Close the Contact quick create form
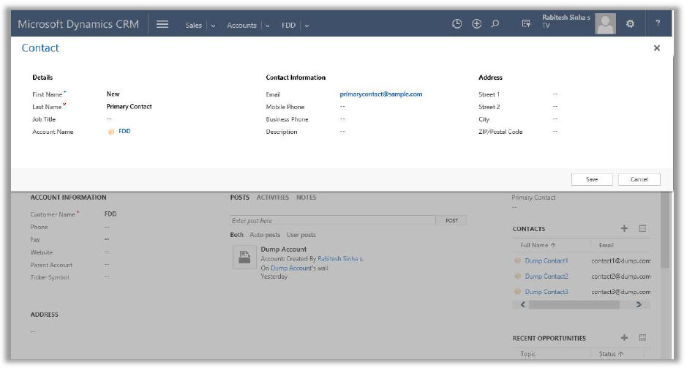This screenshot has height=376, width=695. click(656, 48)
